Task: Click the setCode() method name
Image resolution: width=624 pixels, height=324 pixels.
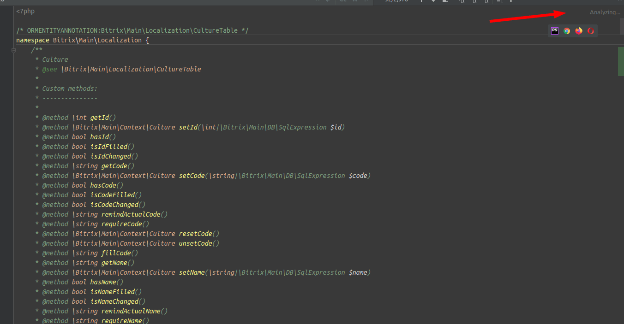Action: pyautogui.click(x=192, y=176)
